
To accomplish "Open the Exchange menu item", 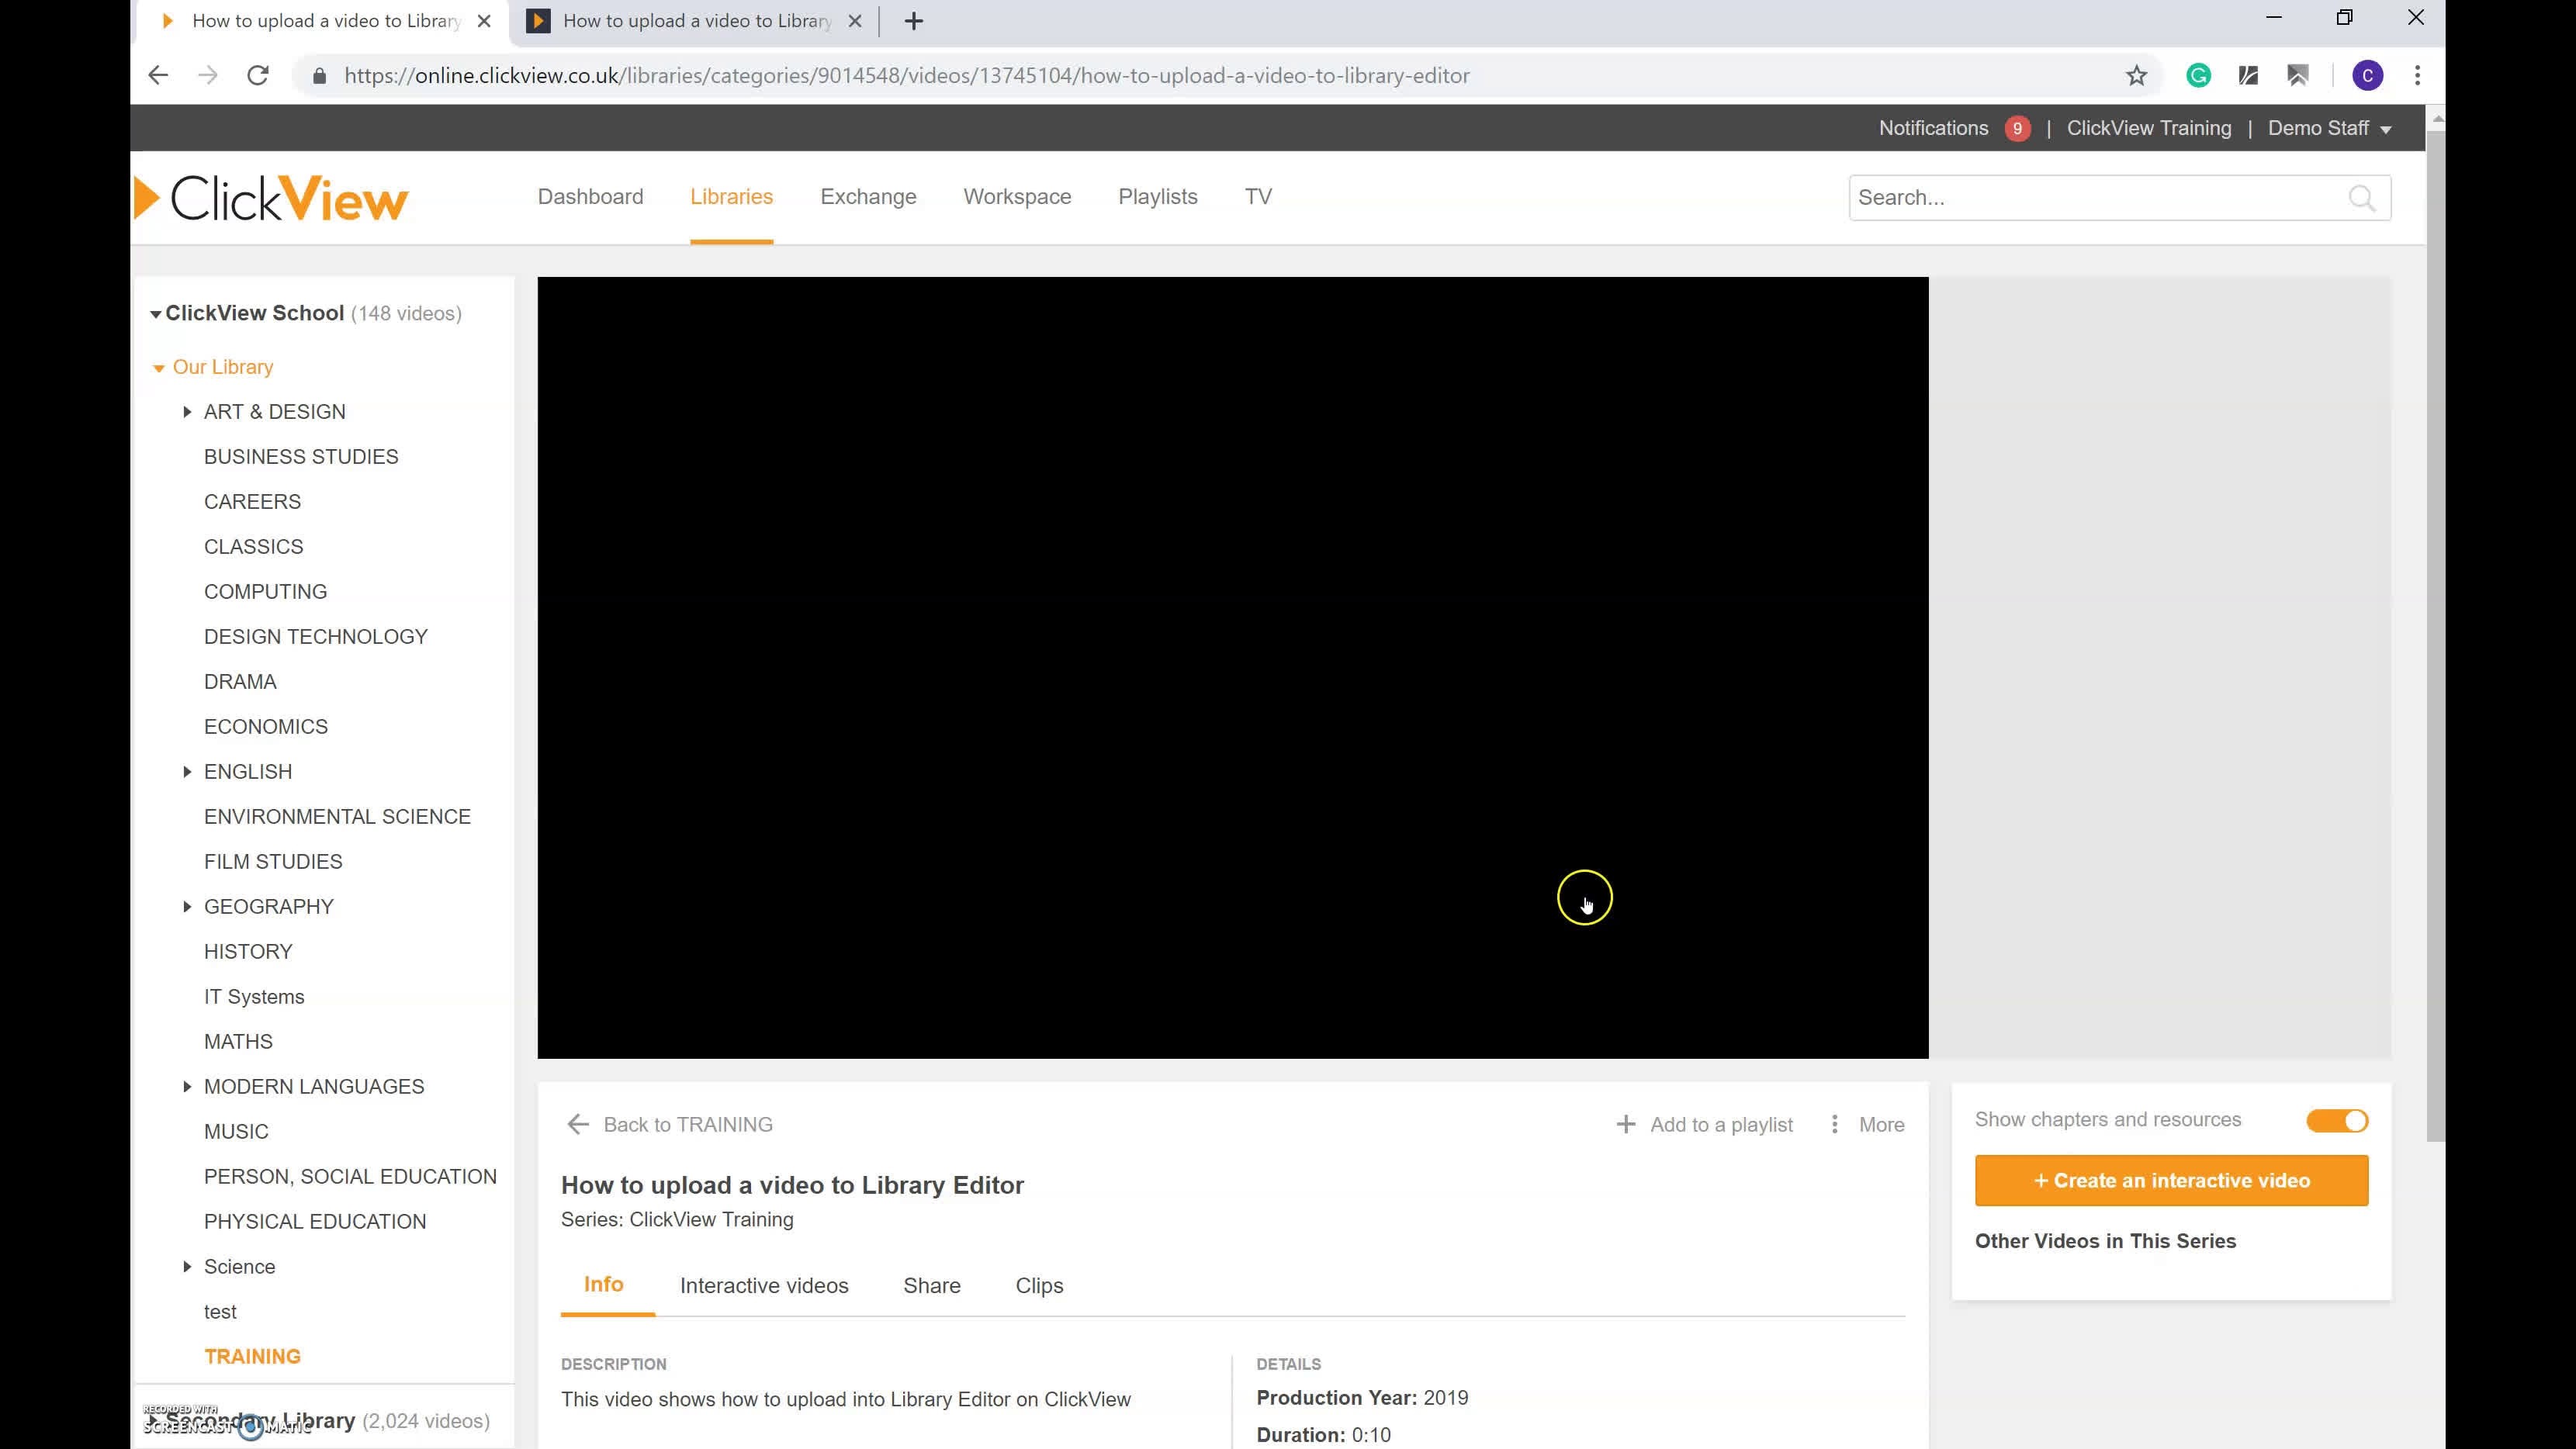I will pos(868,197).
